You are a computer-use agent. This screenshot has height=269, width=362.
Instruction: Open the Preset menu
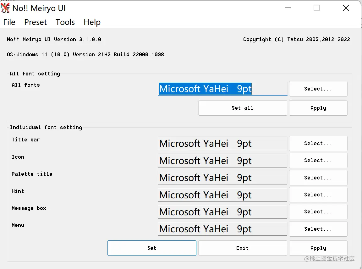click(x=36, y=22)
